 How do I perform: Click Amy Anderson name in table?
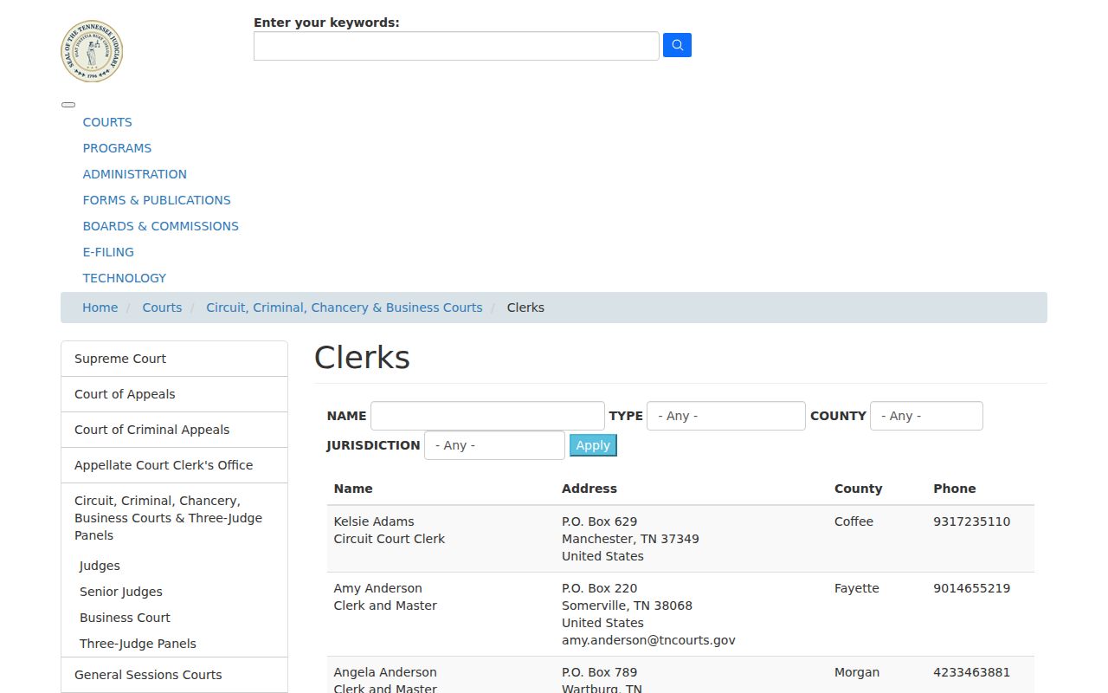click(378, 588)
